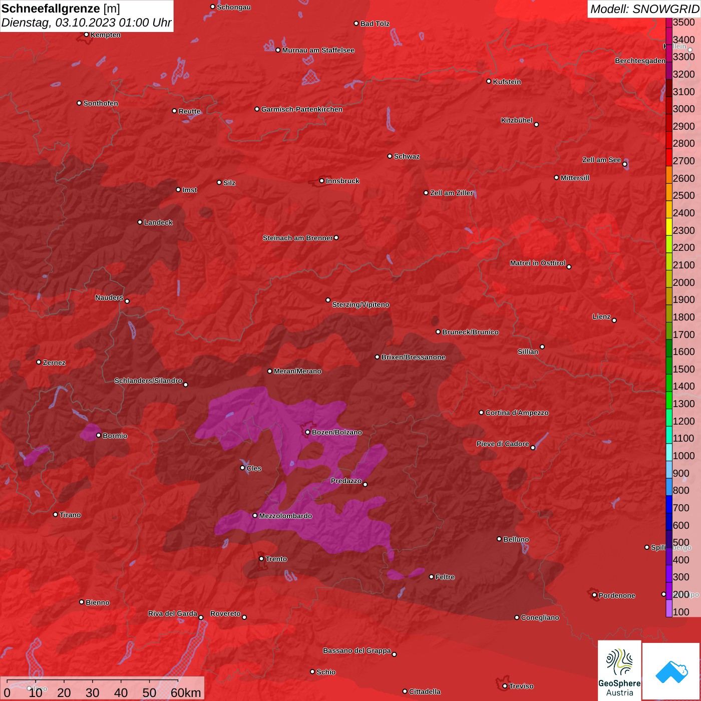Click the Steinach am Brenner label
The image size is (701, 701).
click(297, 238)
